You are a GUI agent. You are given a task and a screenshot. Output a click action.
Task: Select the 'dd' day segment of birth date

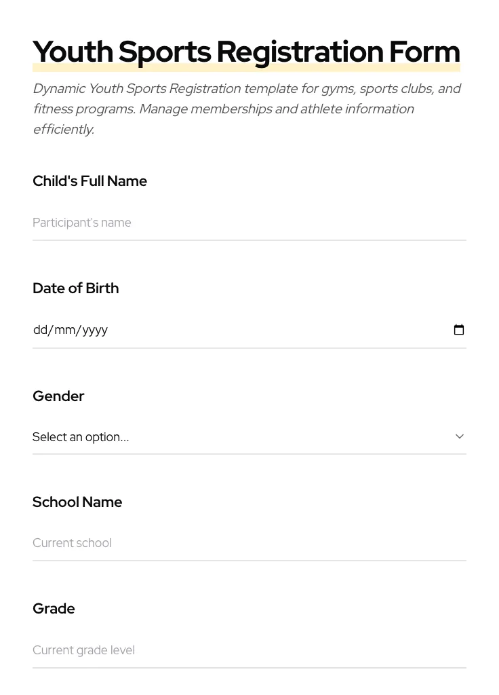tap(40, 330)
